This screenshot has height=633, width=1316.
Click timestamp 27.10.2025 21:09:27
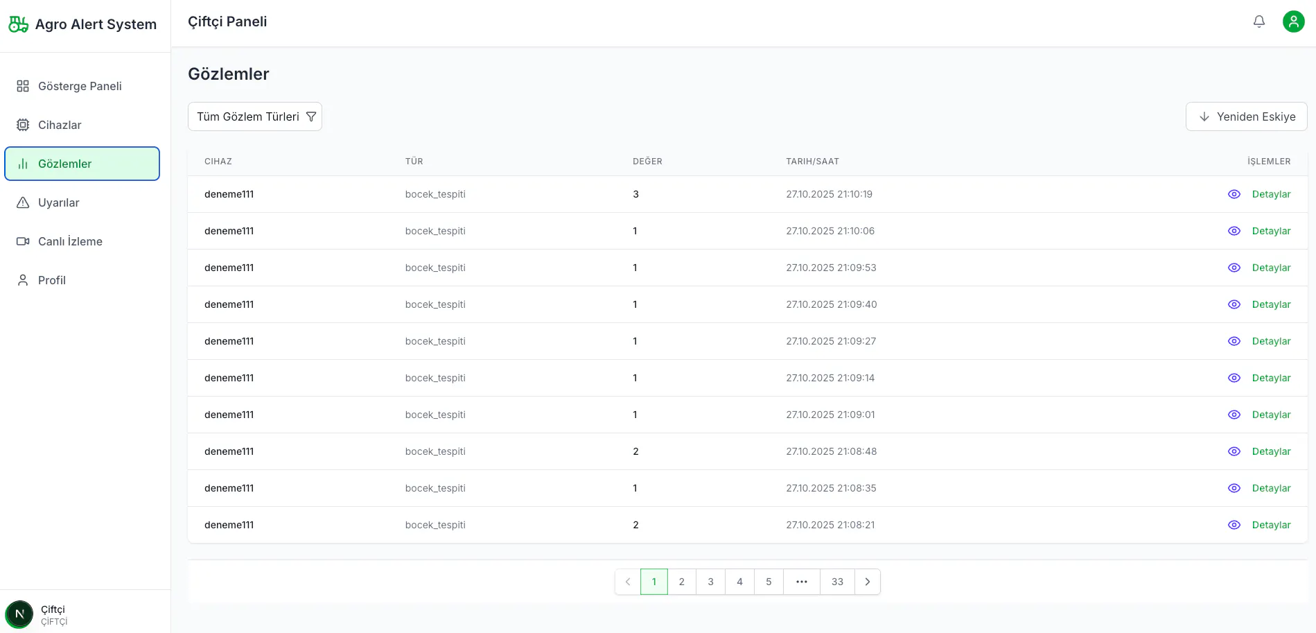click(831, 341)
